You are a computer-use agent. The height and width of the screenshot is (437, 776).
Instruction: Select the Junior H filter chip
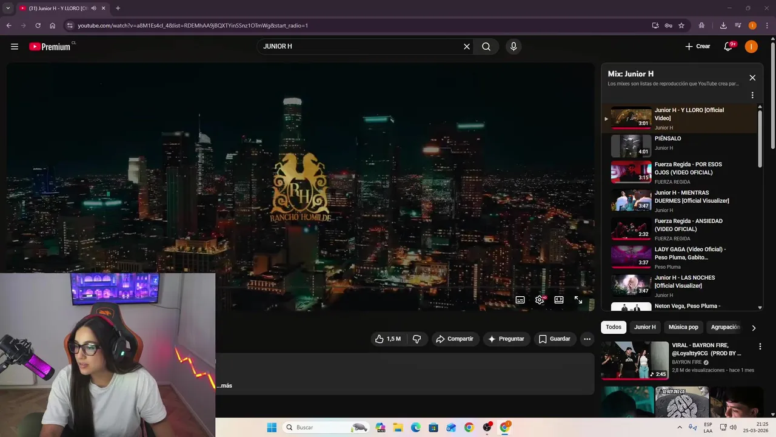click(645, 327)
